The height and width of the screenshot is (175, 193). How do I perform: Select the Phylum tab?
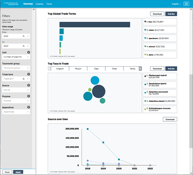click(x=78, y=69)
